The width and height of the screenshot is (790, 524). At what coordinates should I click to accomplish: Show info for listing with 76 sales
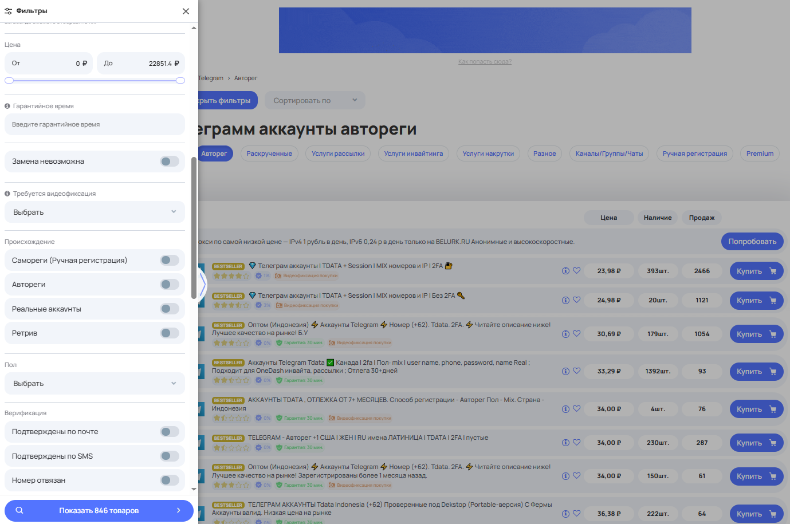pos(565,409)
